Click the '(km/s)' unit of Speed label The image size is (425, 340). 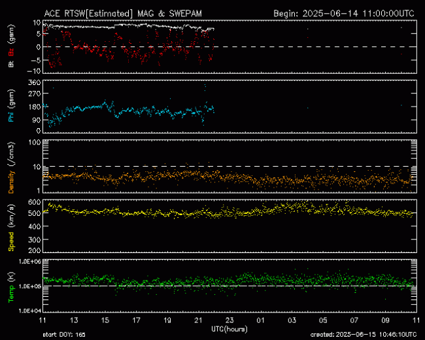click(11, 216)
